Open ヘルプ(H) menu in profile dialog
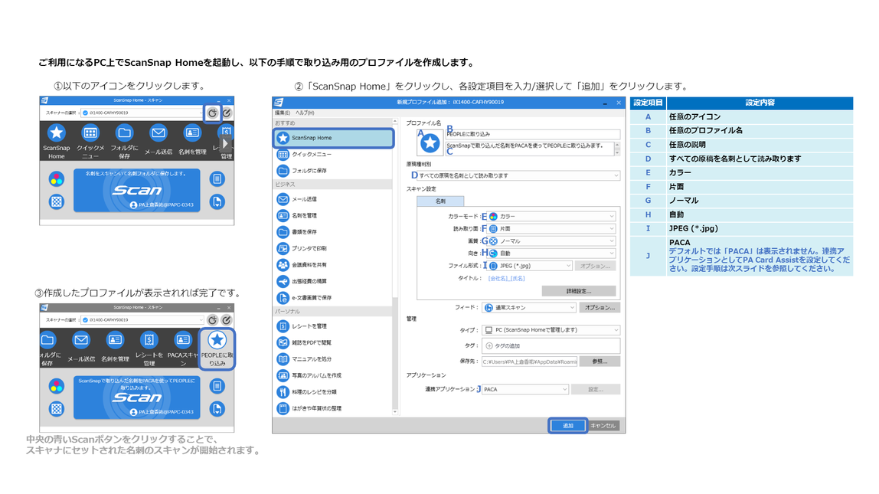879x494 pixels. point(305,113)
